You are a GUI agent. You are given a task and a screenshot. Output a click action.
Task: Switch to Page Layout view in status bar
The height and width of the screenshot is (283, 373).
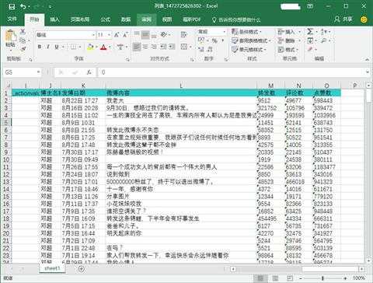click(275, 278)
